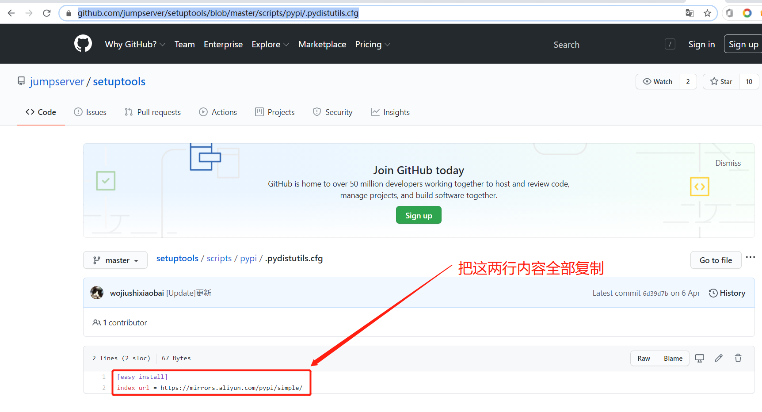Open the translate page icon

[x=690, y=13]
